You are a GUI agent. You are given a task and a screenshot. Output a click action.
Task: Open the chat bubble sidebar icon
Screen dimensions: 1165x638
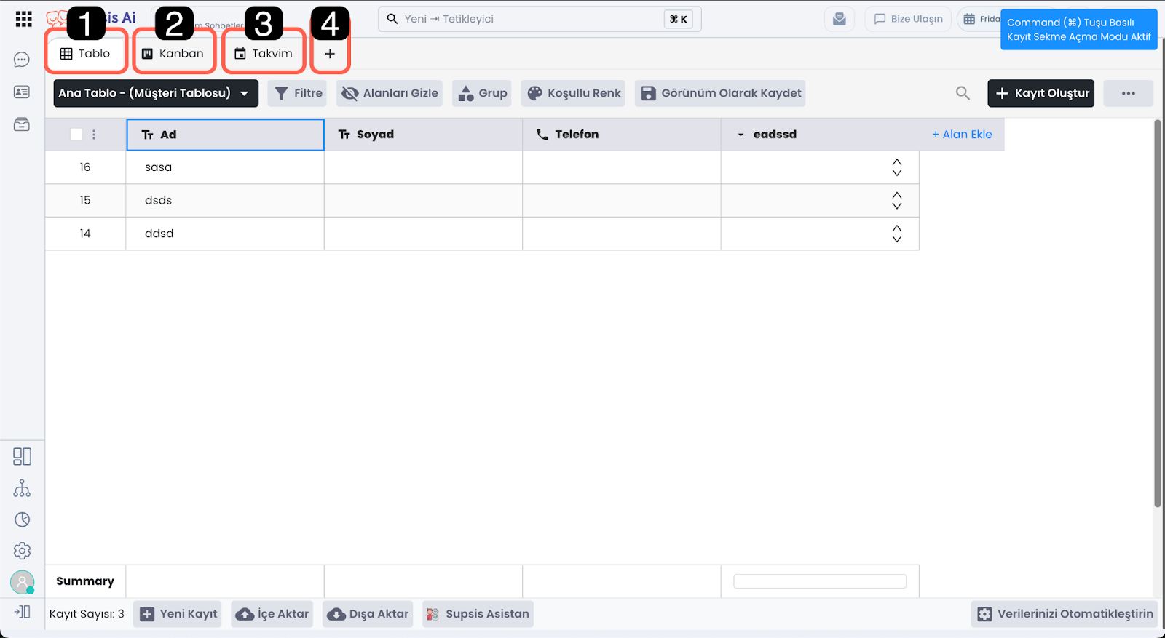pyautogui.click(x=22, y=60)
